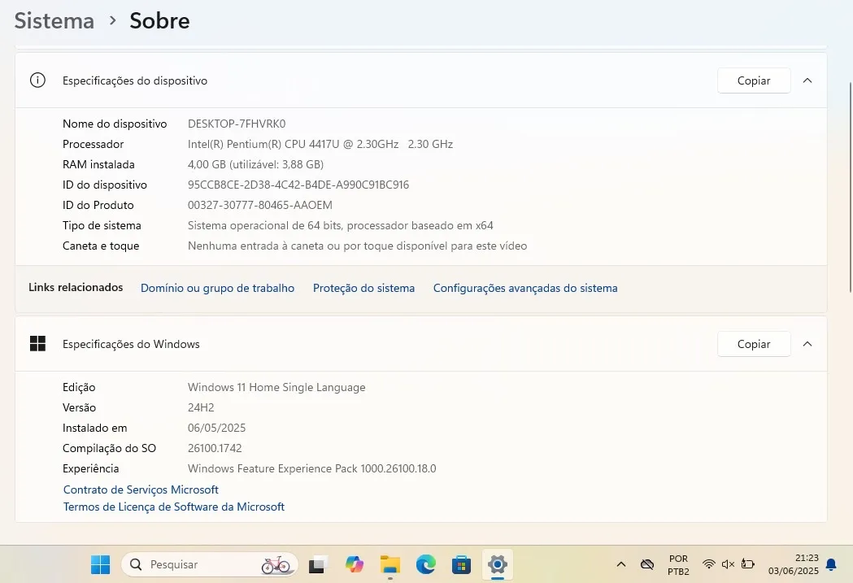Click the Nome do dispositivo label
The height and width of the screenshot is (583, 853).
coord(115,124)
